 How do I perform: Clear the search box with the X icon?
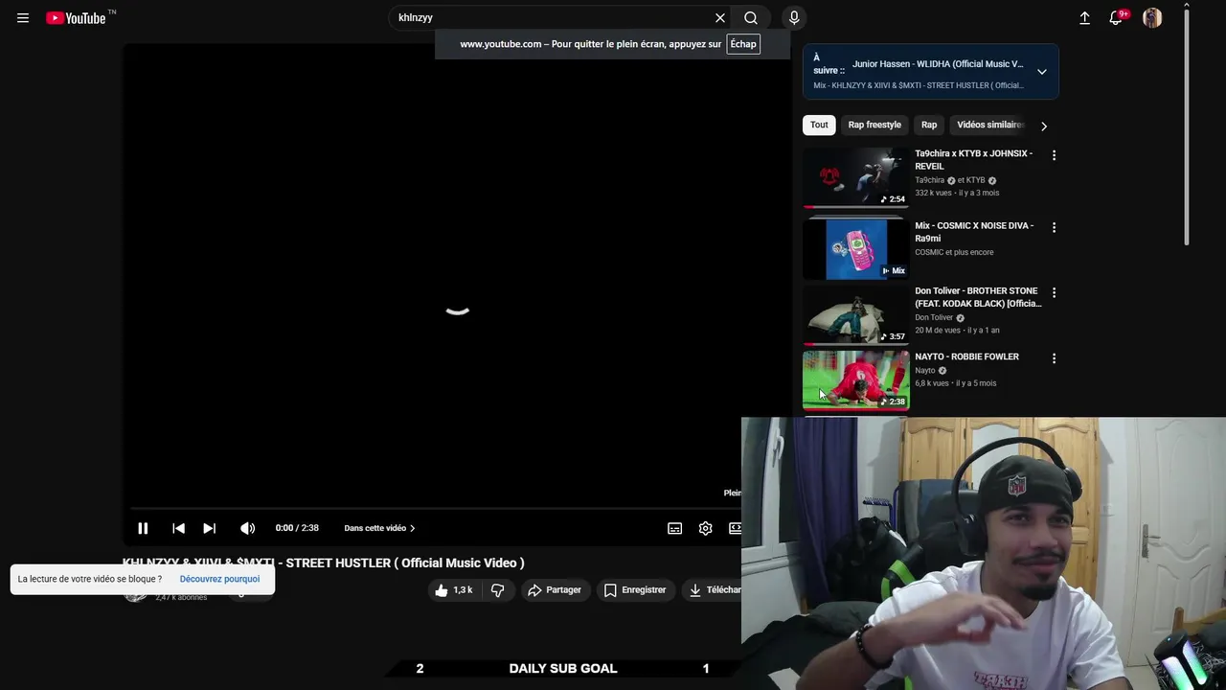click(720, 18)
